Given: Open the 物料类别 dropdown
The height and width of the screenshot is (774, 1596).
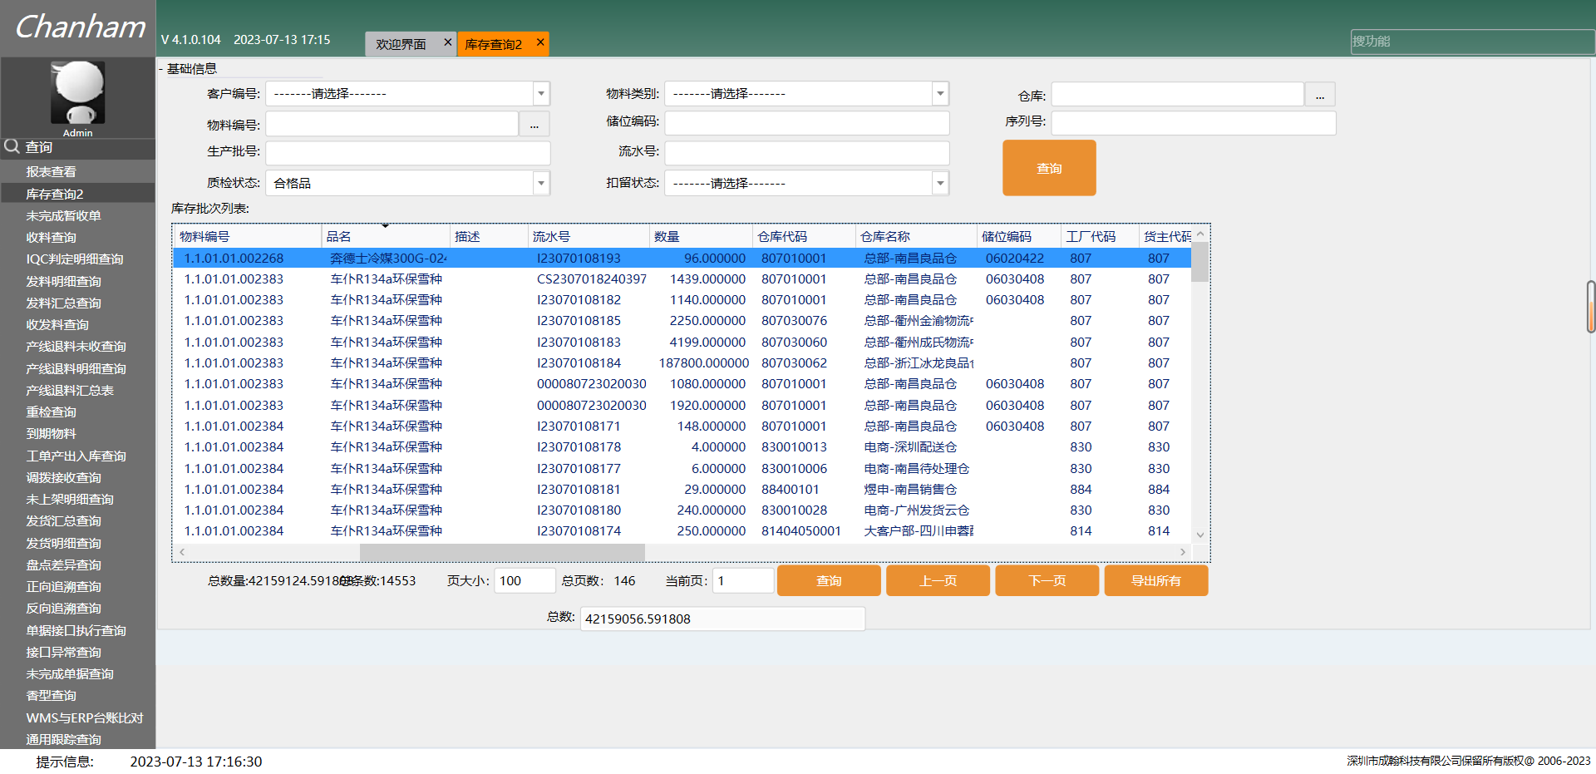Looking at the screenshot, I should coord(940,94).
